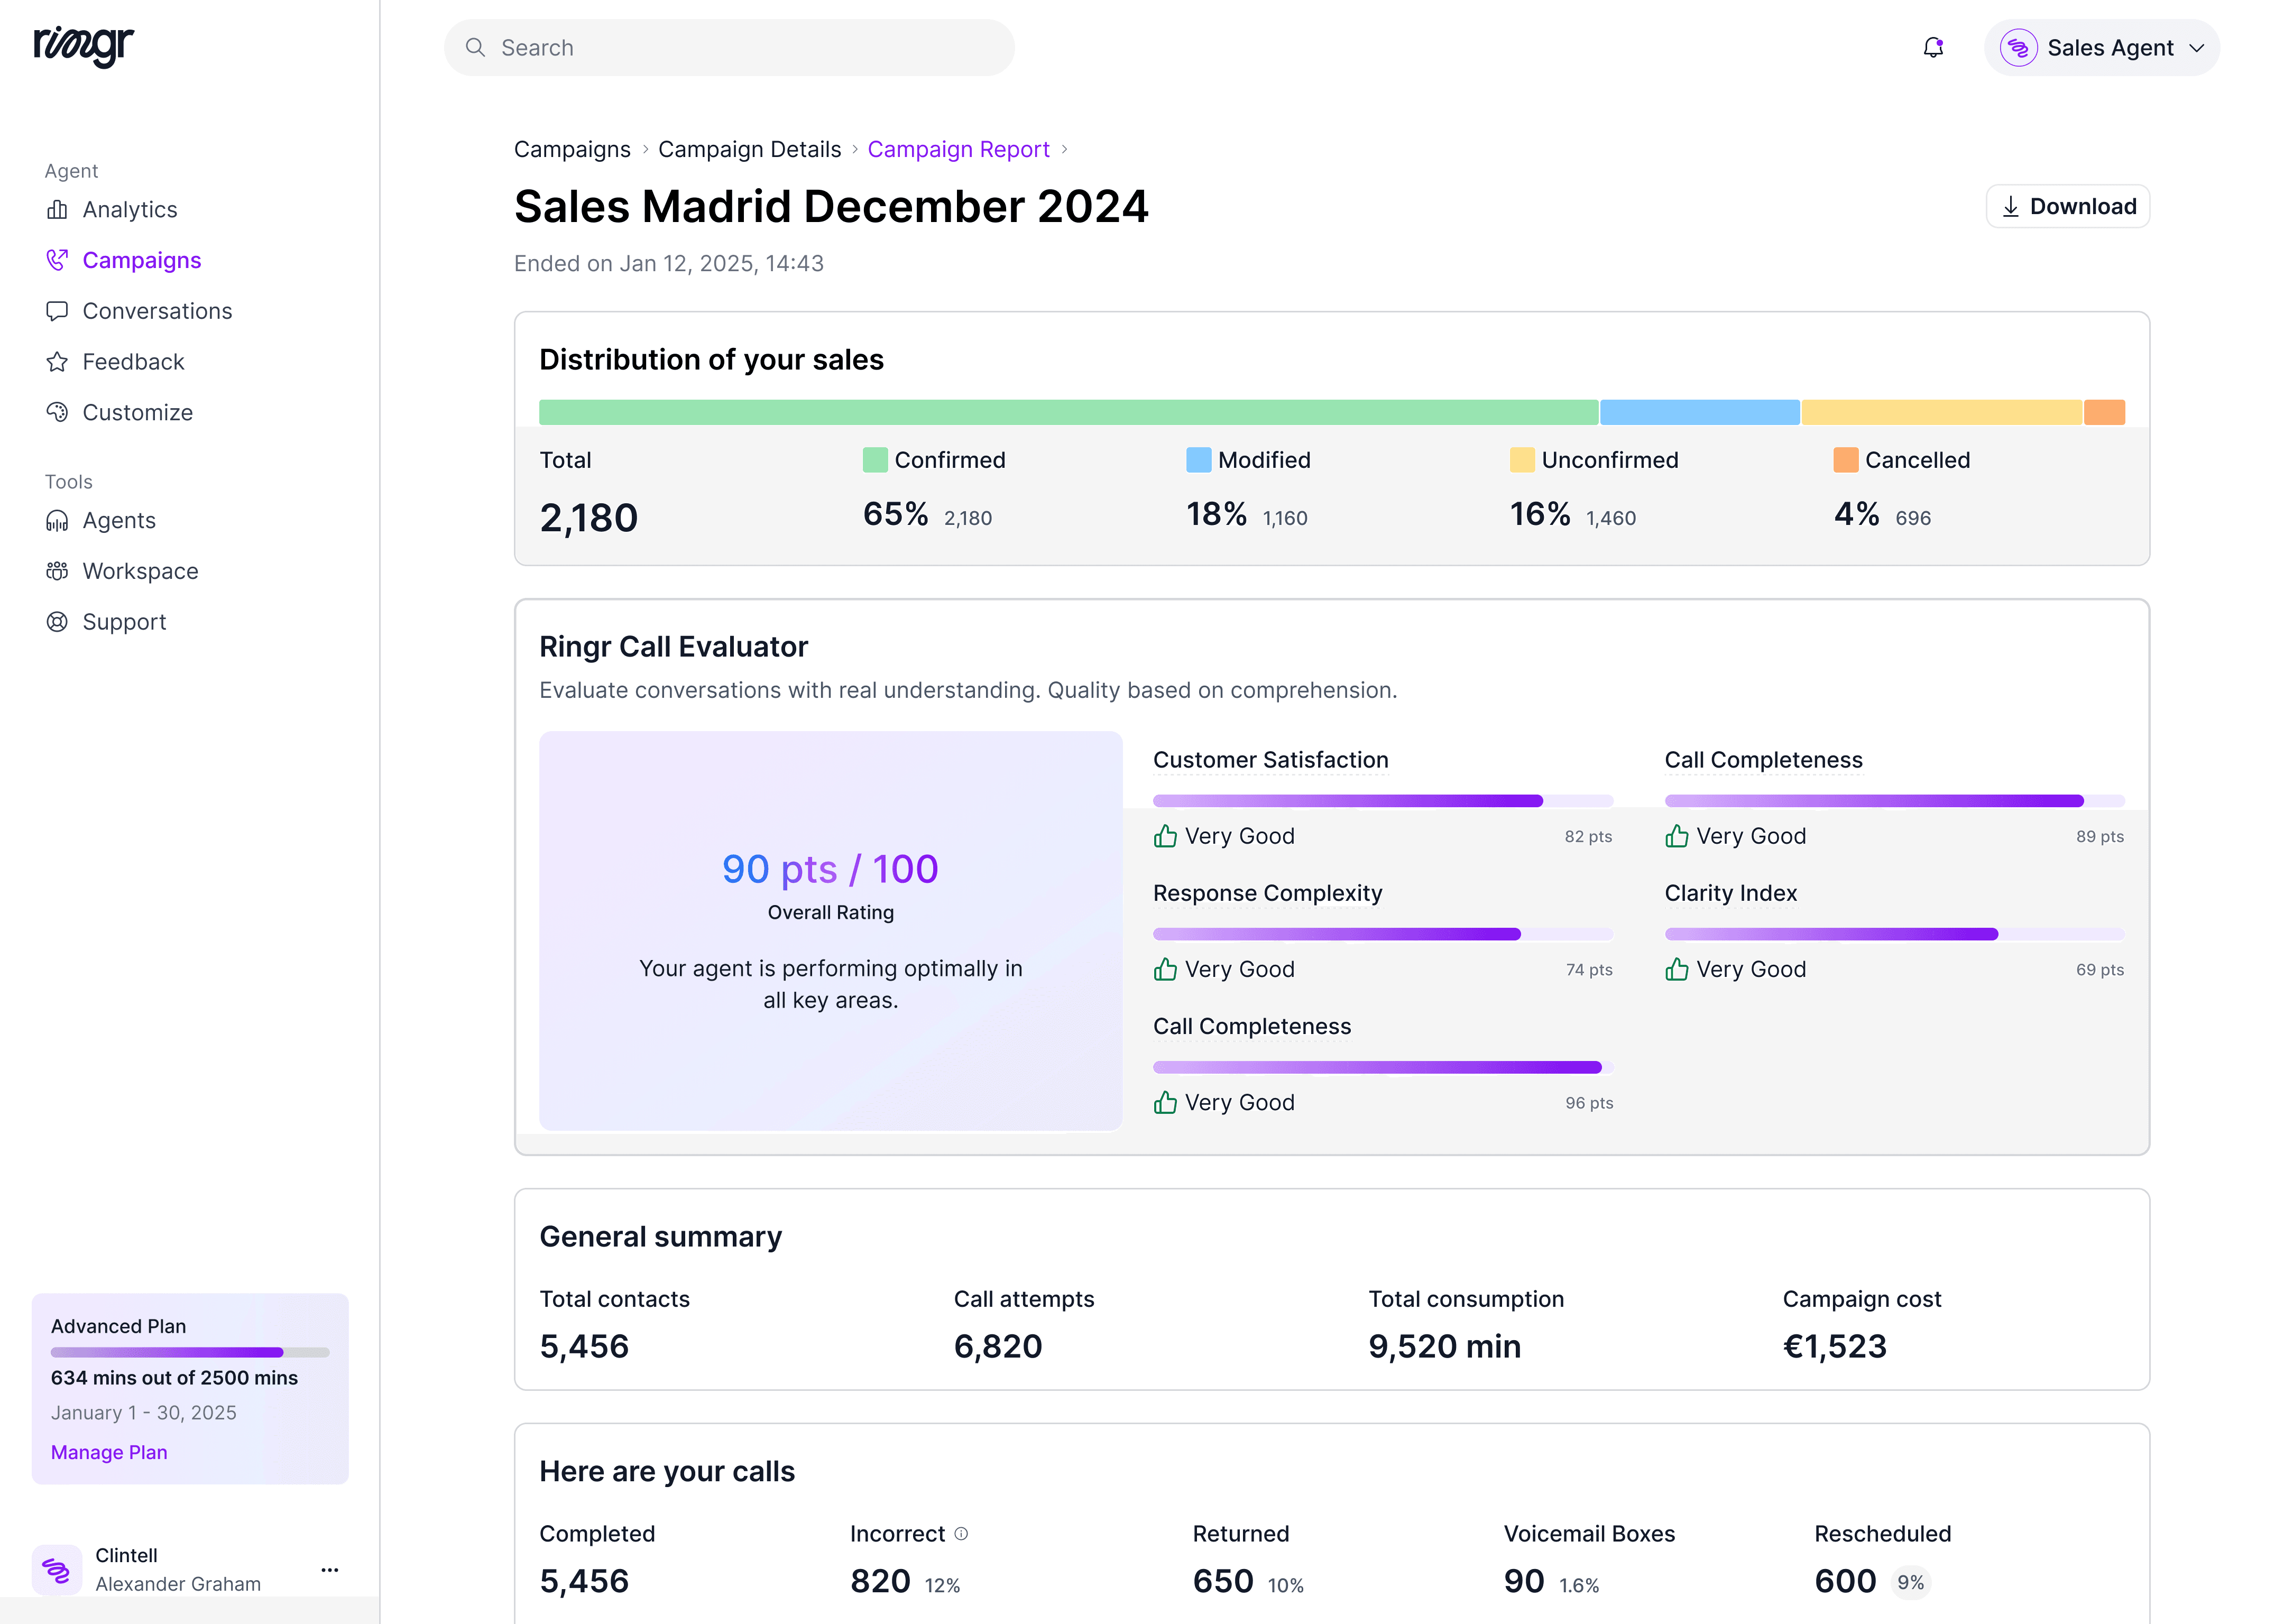Select the Agents headset icon under Tools
The height and width of the screenshot is (1624, 2284).
tap(58, 520)
